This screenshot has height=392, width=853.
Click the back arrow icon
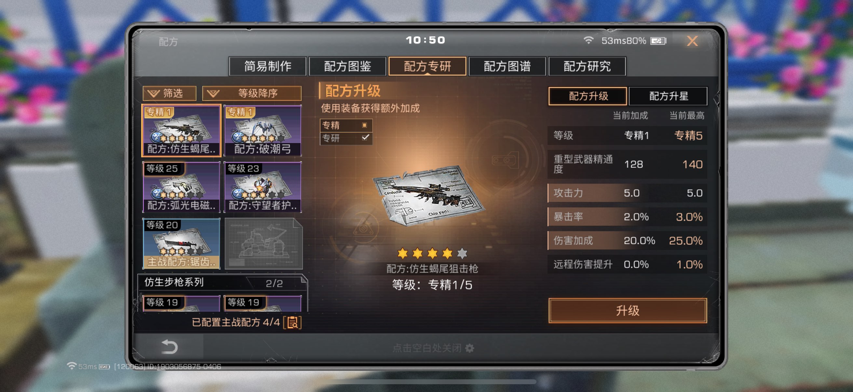pos(169,347)
